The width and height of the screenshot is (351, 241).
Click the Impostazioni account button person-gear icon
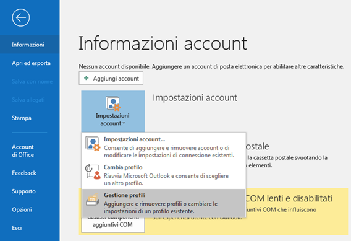[x=113, y=103]
